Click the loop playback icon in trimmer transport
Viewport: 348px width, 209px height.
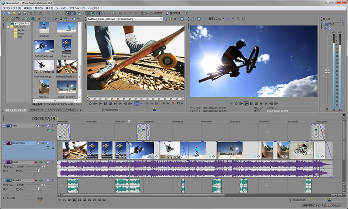pos(90,104)
